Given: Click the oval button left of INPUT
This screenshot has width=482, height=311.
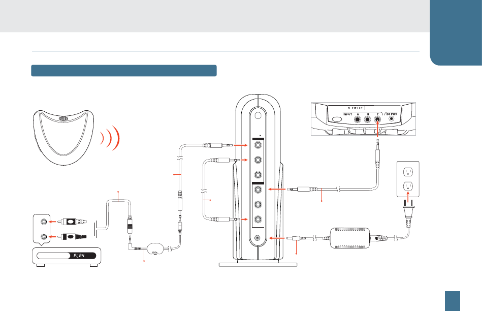Looking at the screenshot, I should [x=336, y=120].
